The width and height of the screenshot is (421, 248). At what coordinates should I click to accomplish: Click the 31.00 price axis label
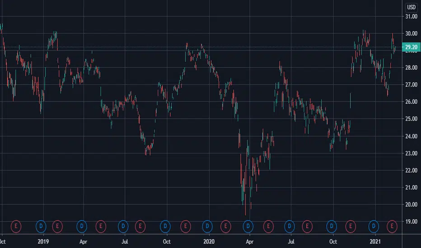pyautogui.click(x=411, y=16)
